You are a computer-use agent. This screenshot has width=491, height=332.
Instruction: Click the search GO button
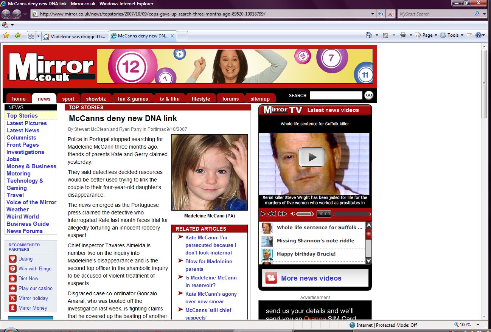[x=369, y=95]
